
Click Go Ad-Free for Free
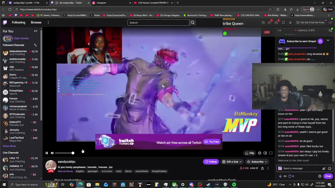[310, 22]
